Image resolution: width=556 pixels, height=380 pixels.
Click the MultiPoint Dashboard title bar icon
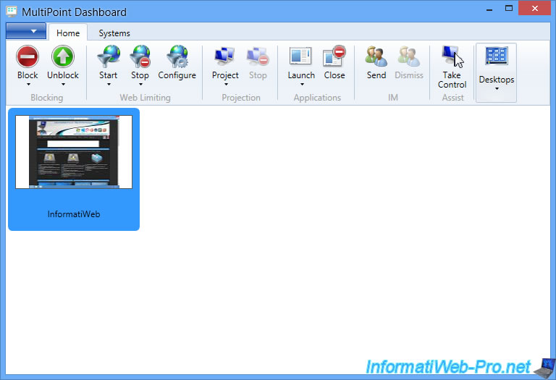click(x=12, y=12)
